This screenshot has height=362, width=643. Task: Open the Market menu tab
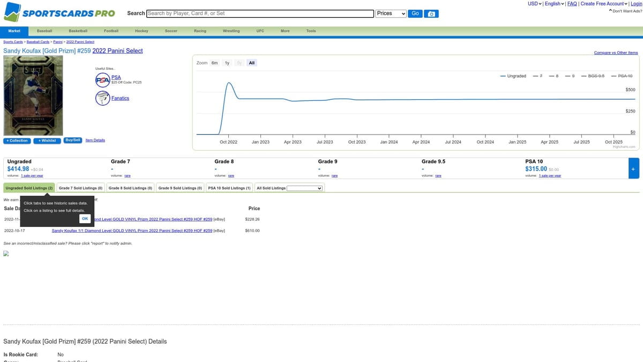[x=14, y=31]
